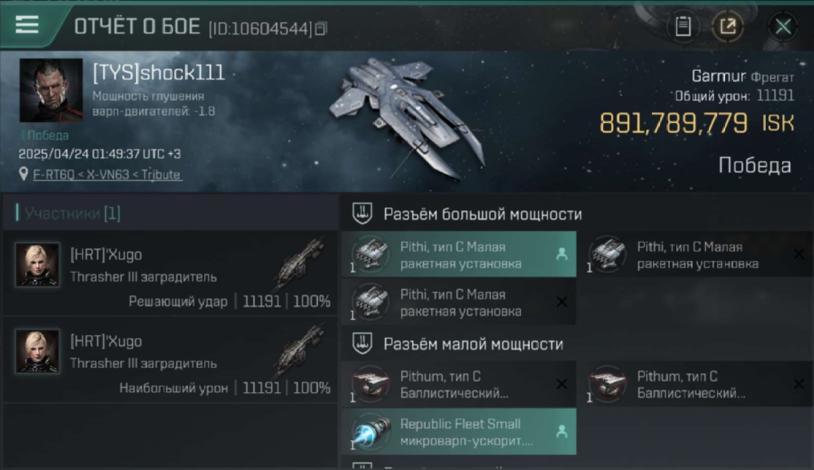Click X mark on second Pithi launcher

point(798,254)
